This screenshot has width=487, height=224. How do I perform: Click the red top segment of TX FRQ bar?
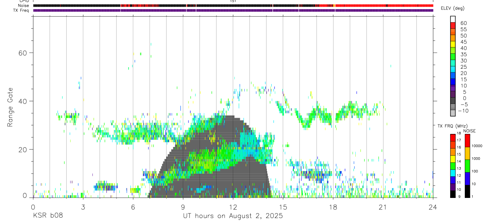click(x=453, y=137)
